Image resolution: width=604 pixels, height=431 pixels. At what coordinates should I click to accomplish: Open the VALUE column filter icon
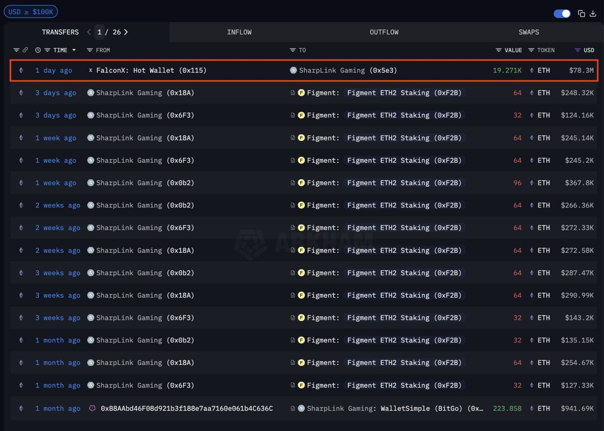click(498, 50)
